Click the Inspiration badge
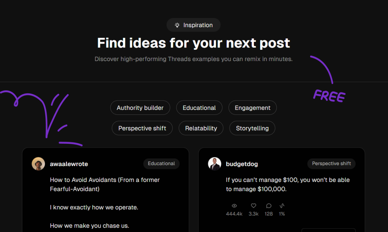 pos(193,25)
